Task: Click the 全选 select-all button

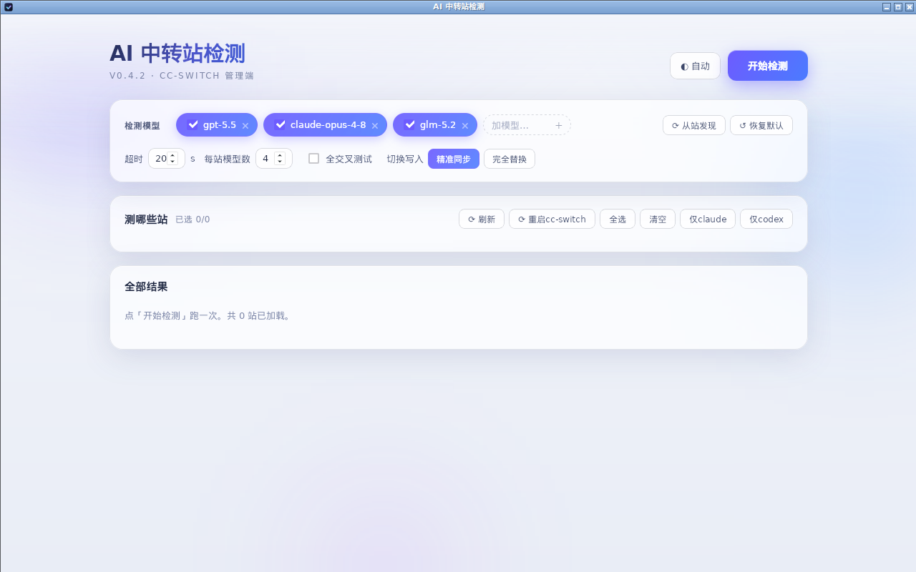Action: (618, 219)
